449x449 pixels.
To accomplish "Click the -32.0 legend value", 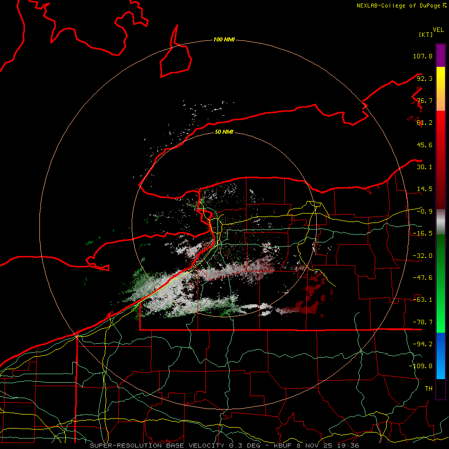I will (x=423, y=256).
